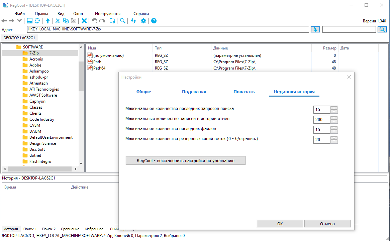Screen dimensions: 390x241
Task: Click the Go button beside the address bar
Action: [315, 29]
